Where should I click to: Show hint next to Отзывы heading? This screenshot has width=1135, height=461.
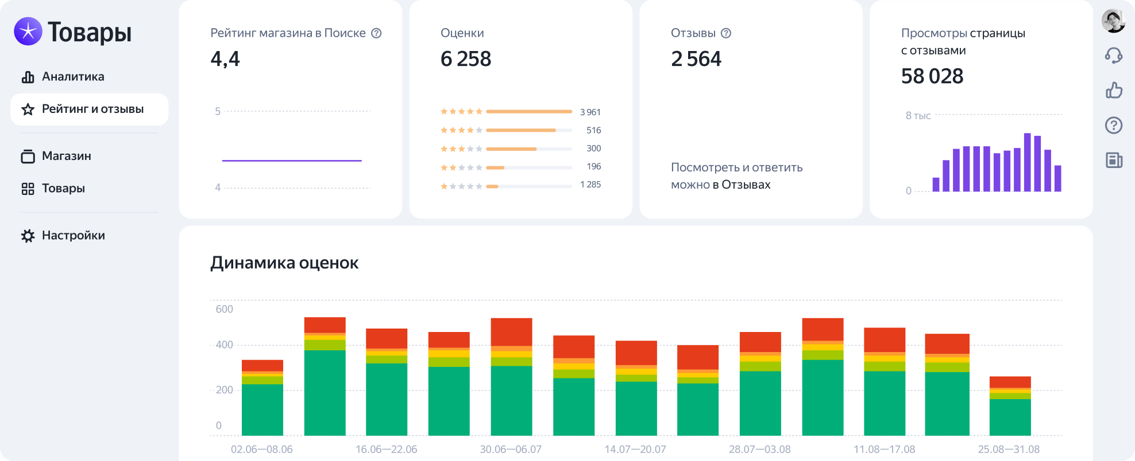[x=726, y=33]
